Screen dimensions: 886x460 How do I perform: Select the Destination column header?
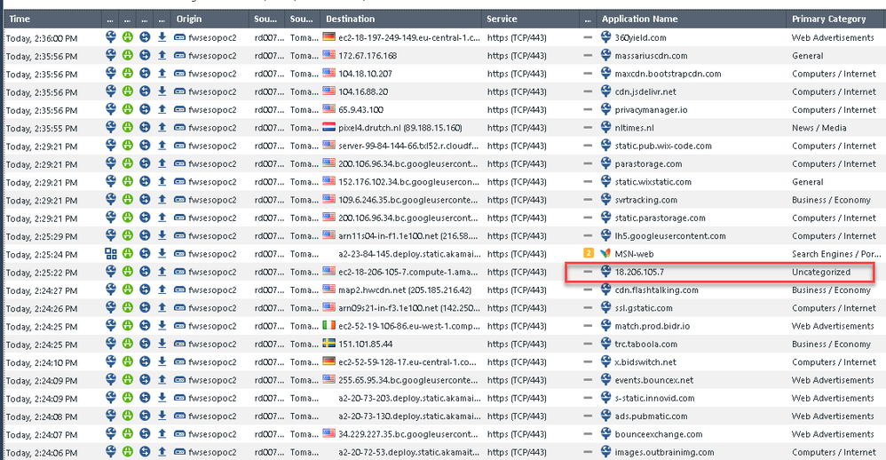pyautogui.click(x=350, y=19)
